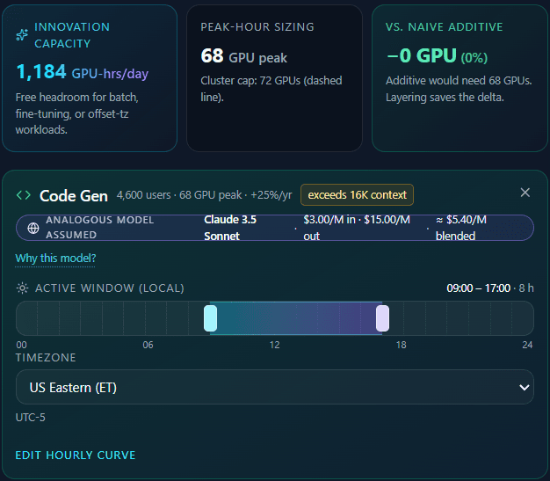Viewport: 550px width, 481px height.
Task: Click the −0 GPU (0%) value
Action: click(x=437, y=56)
